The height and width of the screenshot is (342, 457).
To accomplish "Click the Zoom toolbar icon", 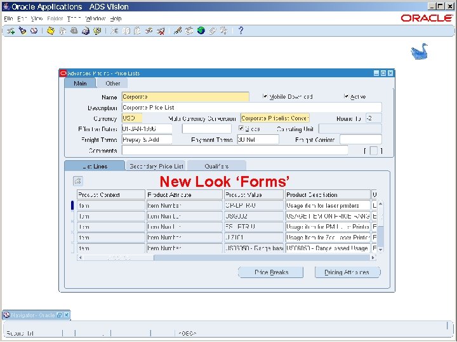I will click(x=189, y=30).
